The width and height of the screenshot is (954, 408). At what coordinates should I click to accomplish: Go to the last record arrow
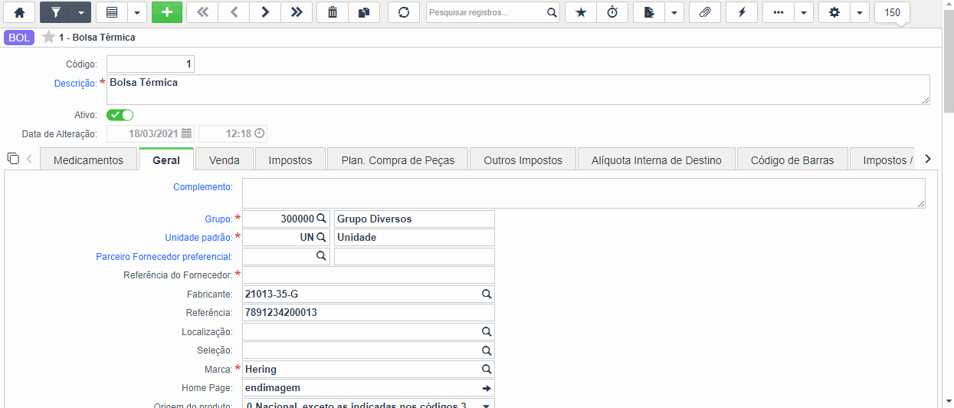click(296, 12)
